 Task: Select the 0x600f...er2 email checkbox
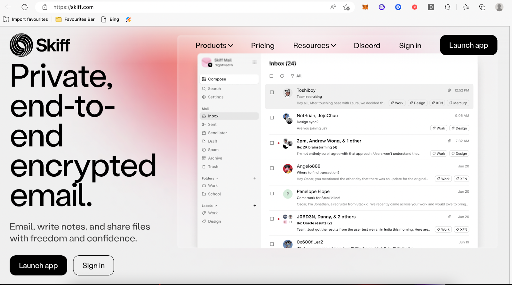[272, 244]
